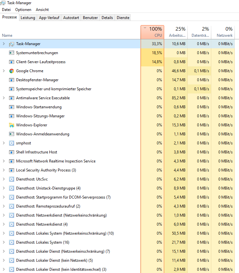The width and height of the screenshot is (239, 273).
Task: Open the Datei menu
Action: click(x=6, y=10)
